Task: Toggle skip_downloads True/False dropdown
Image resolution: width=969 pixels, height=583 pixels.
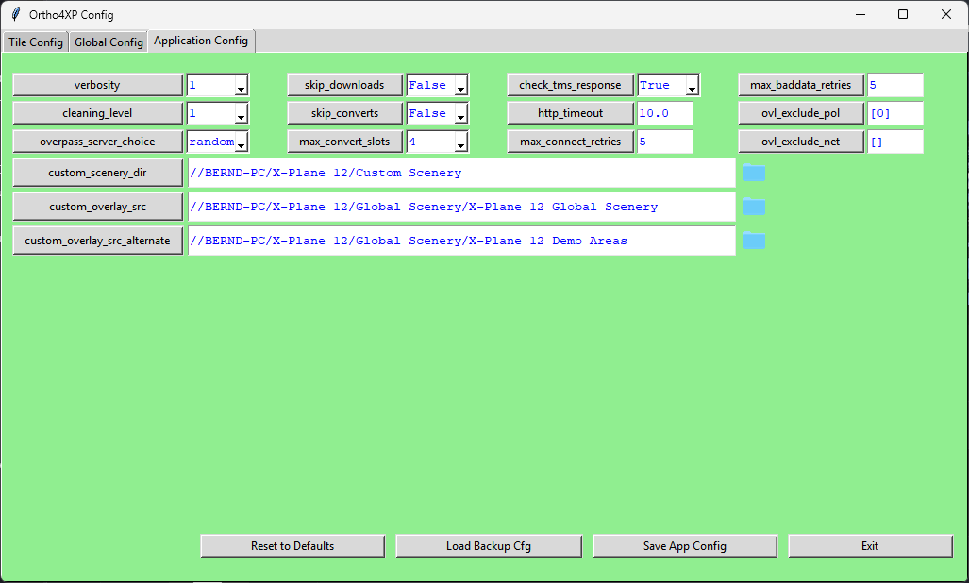Action: (460, 86)
